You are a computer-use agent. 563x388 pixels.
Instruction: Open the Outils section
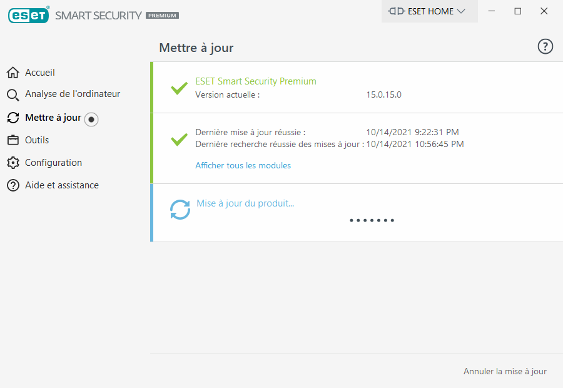37,140
